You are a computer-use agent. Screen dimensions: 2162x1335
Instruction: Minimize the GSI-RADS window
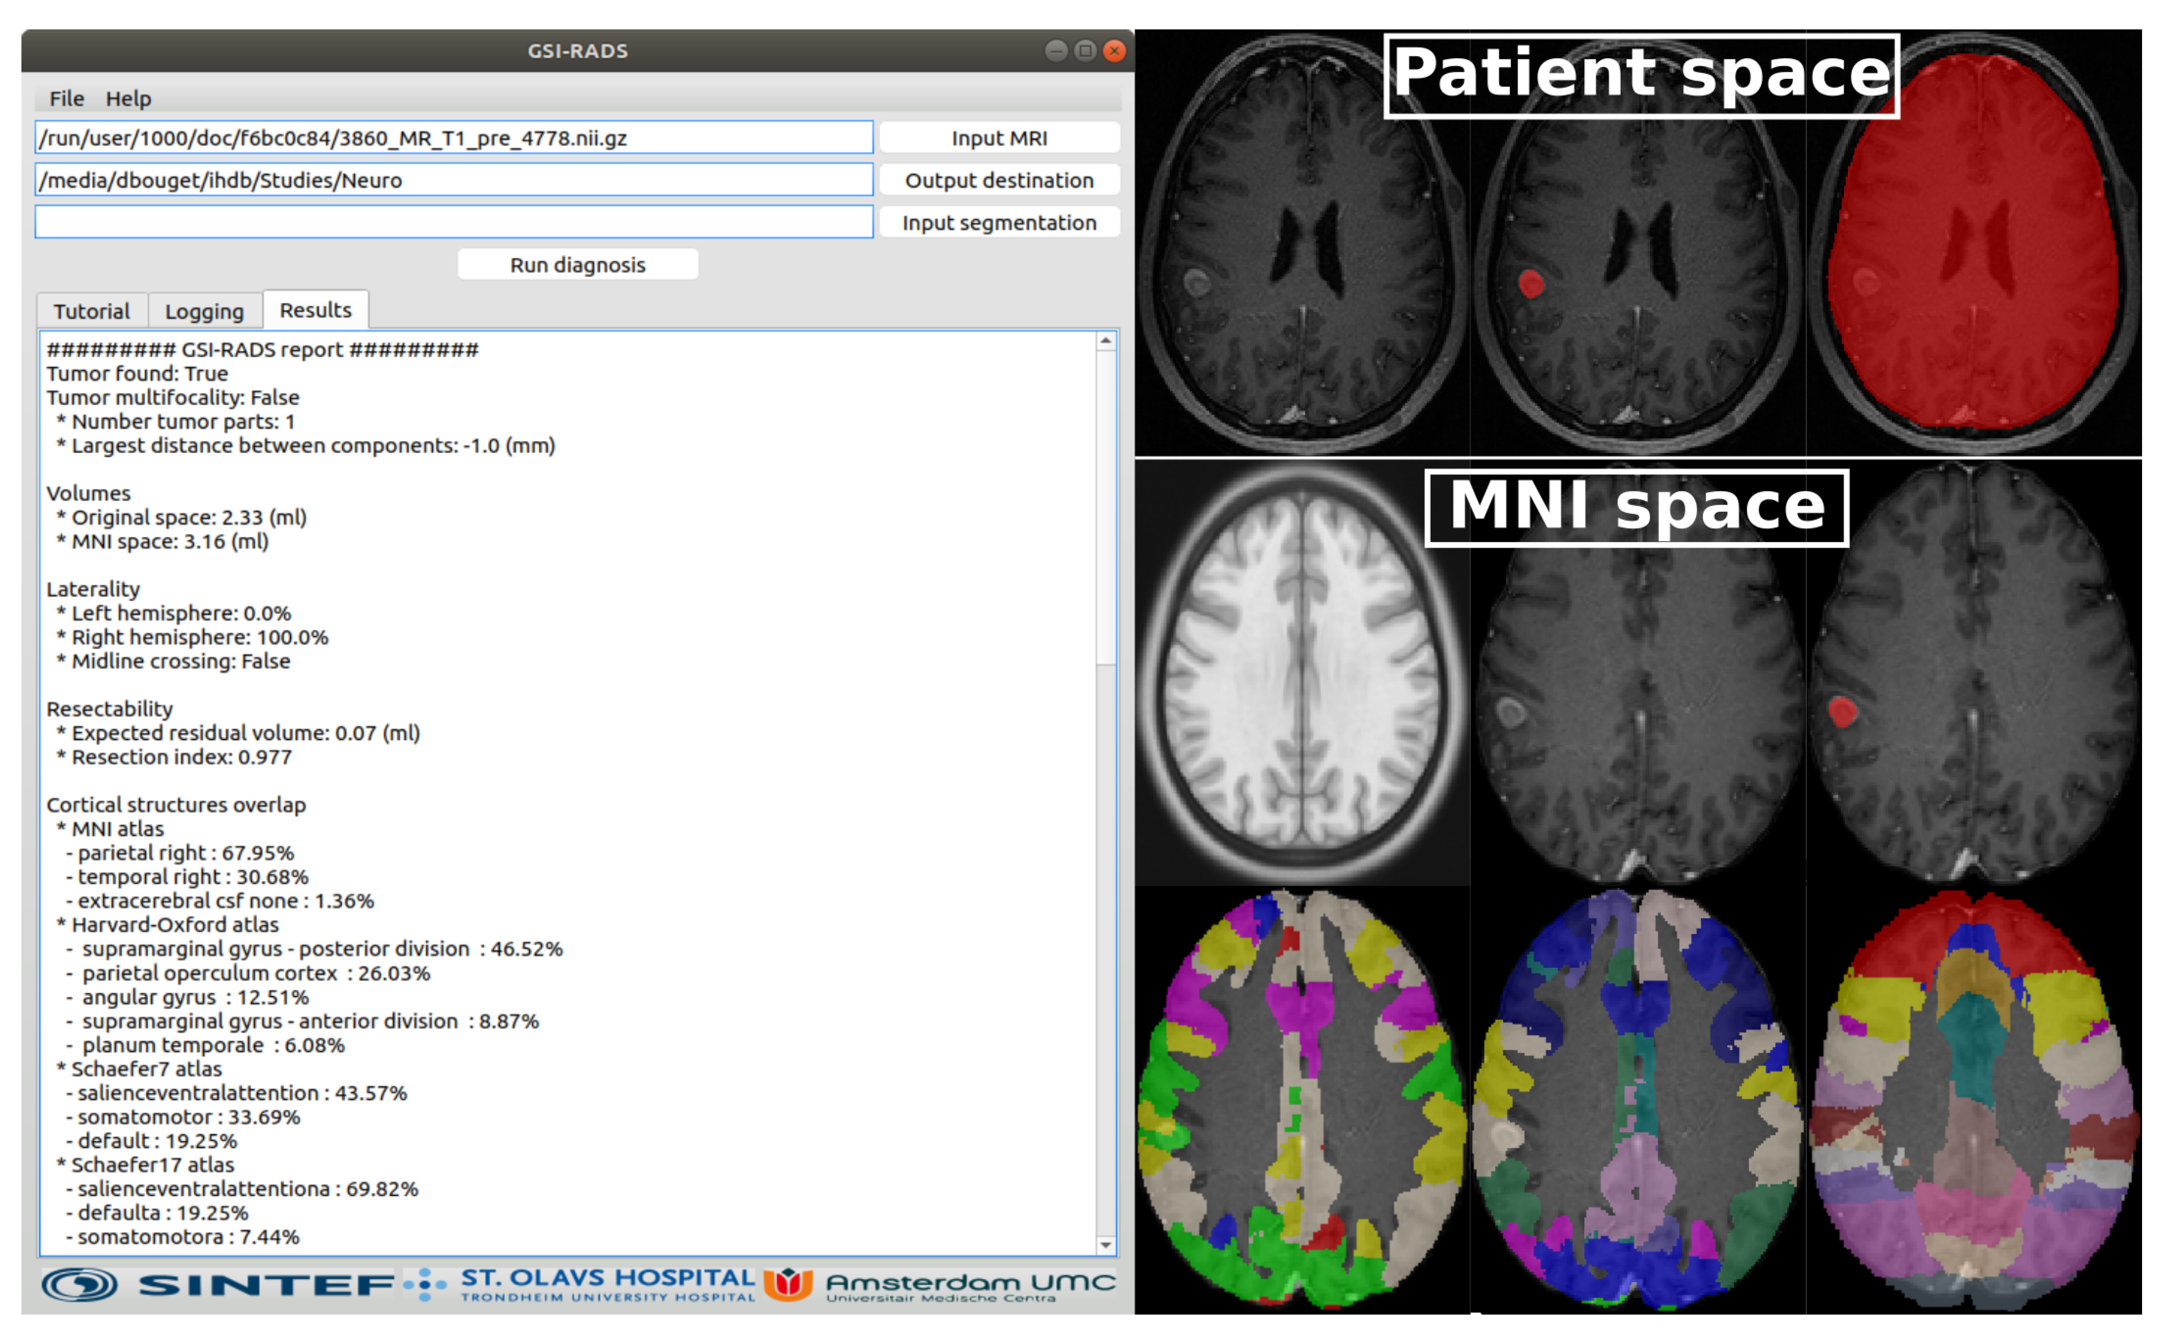click(1055, 50)
